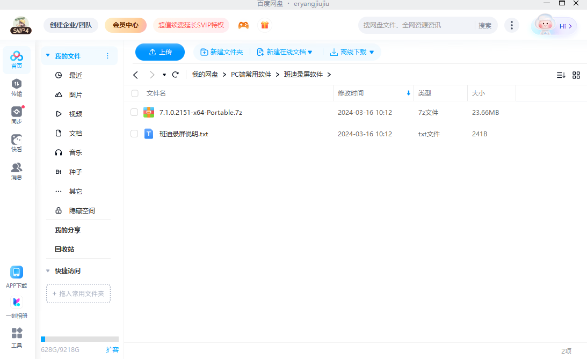Image resolution: width=587 pixels, height=359 pixels.
Task: Click the 扩容 expand storage link
Action: (112, 350)
